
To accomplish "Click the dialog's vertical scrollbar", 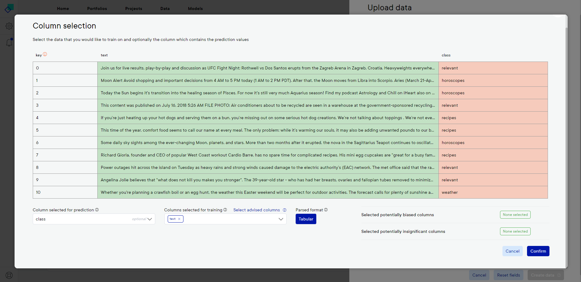I will click(566, 121).
